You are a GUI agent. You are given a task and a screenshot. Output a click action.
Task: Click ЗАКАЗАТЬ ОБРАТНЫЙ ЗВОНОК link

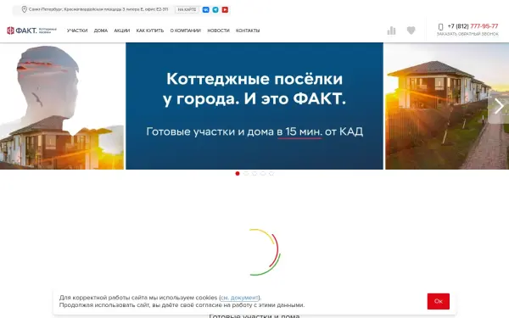point(467,34)
